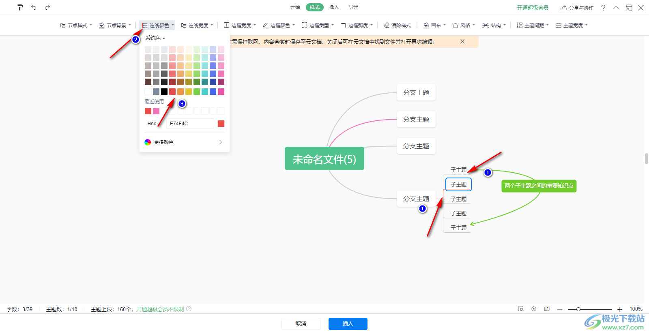Pick the blue swatch in bottom row
The height and width of the screenshot is (334, 649).
coord(213,92)
